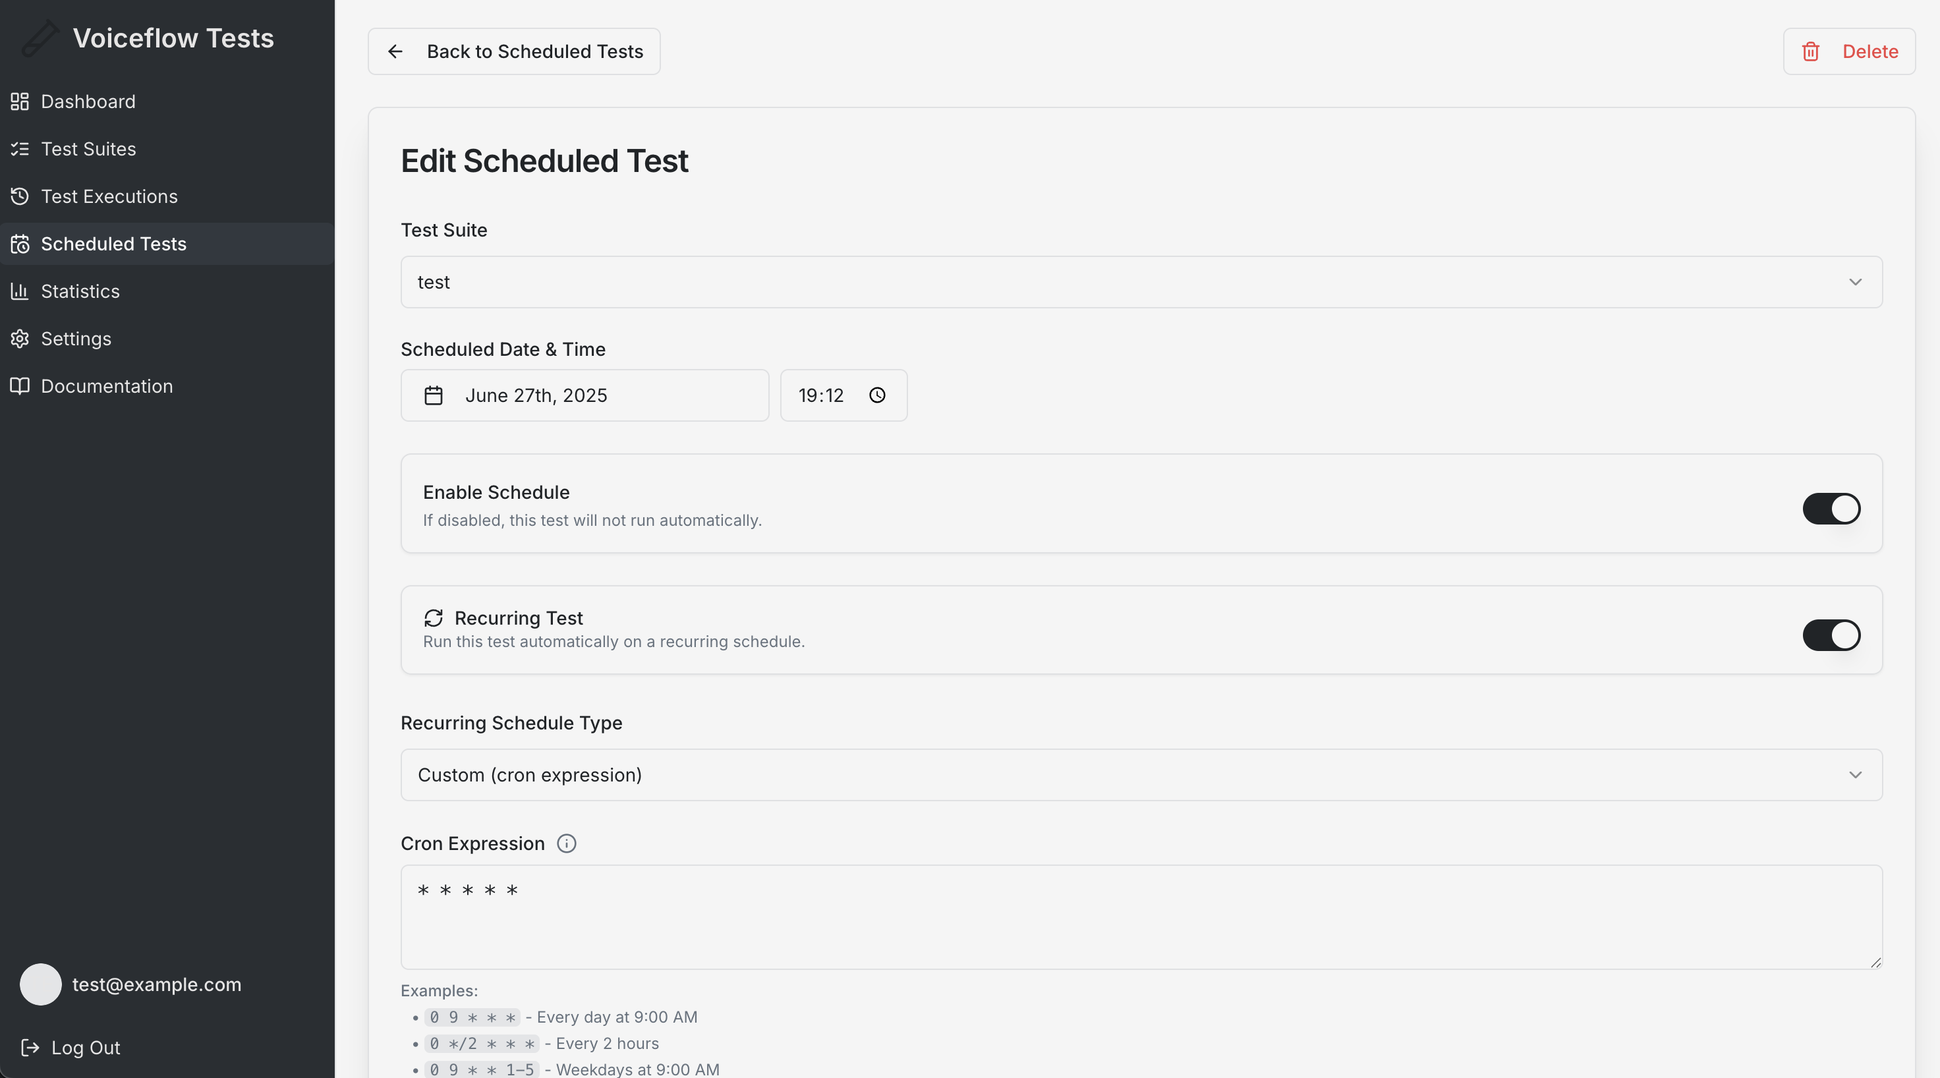The height and width of the screenshot is (1078, 1940).
Task: Click the 'Examples:' label
Action: [439, 992]
